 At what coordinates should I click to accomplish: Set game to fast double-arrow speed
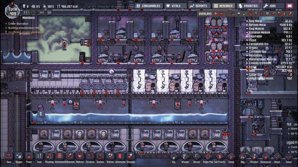[x=37, y=12]
